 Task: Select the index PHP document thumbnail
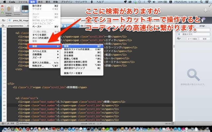tap(25, 9)
